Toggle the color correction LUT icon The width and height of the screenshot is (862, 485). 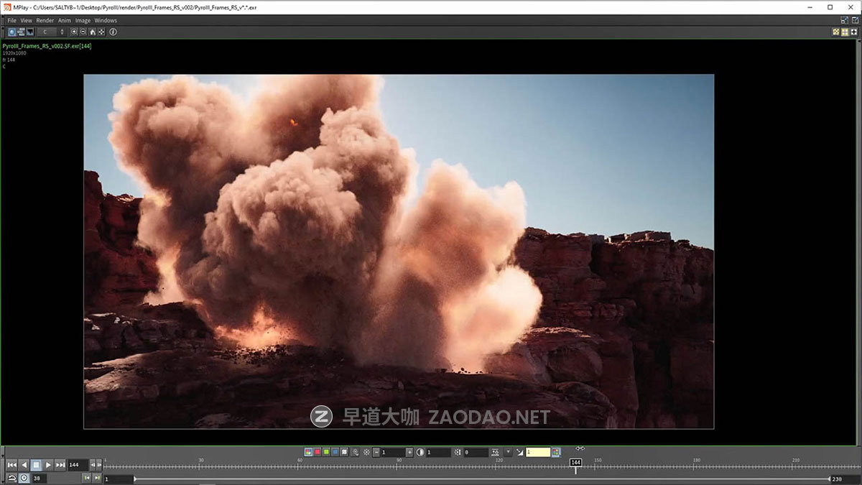556,452
